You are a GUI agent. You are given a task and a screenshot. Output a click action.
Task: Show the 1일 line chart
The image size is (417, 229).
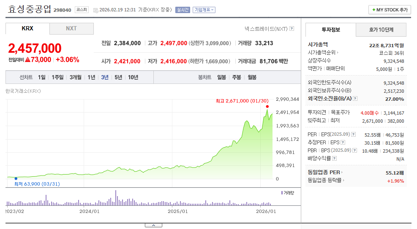coord(42,77)
